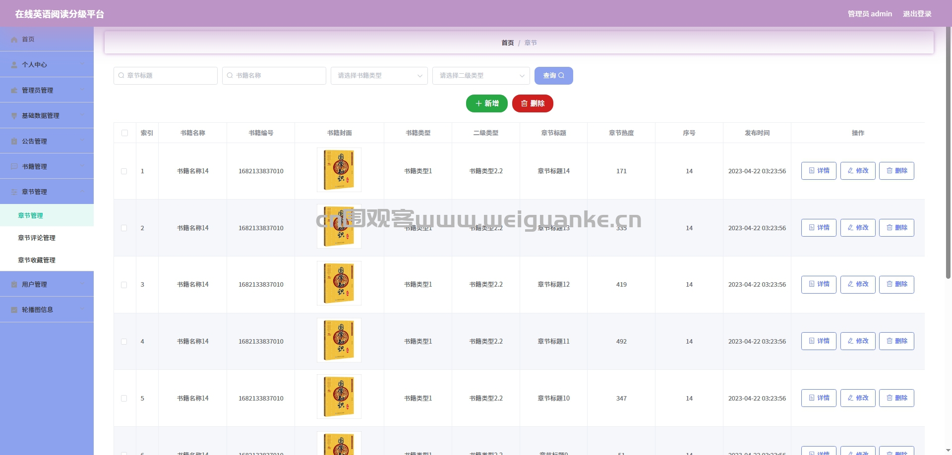Screen dimensions: 952x455
Task: Click the pencil icon of 修改 in row 4
Action: coord(850,341)
